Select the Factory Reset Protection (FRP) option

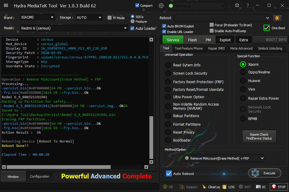click(168, 82)
